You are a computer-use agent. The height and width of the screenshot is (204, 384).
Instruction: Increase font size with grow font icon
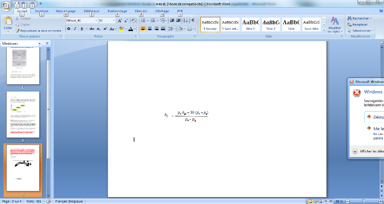click(x=120, y=21)
